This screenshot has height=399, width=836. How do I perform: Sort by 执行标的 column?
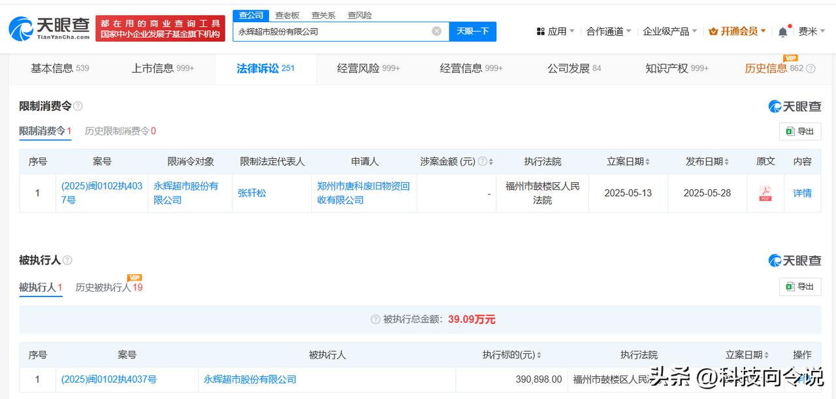[x=539, y=355]
